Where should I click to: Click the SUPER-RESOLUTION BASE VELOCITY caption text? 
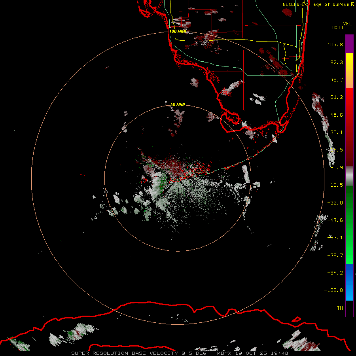[125, 353]
